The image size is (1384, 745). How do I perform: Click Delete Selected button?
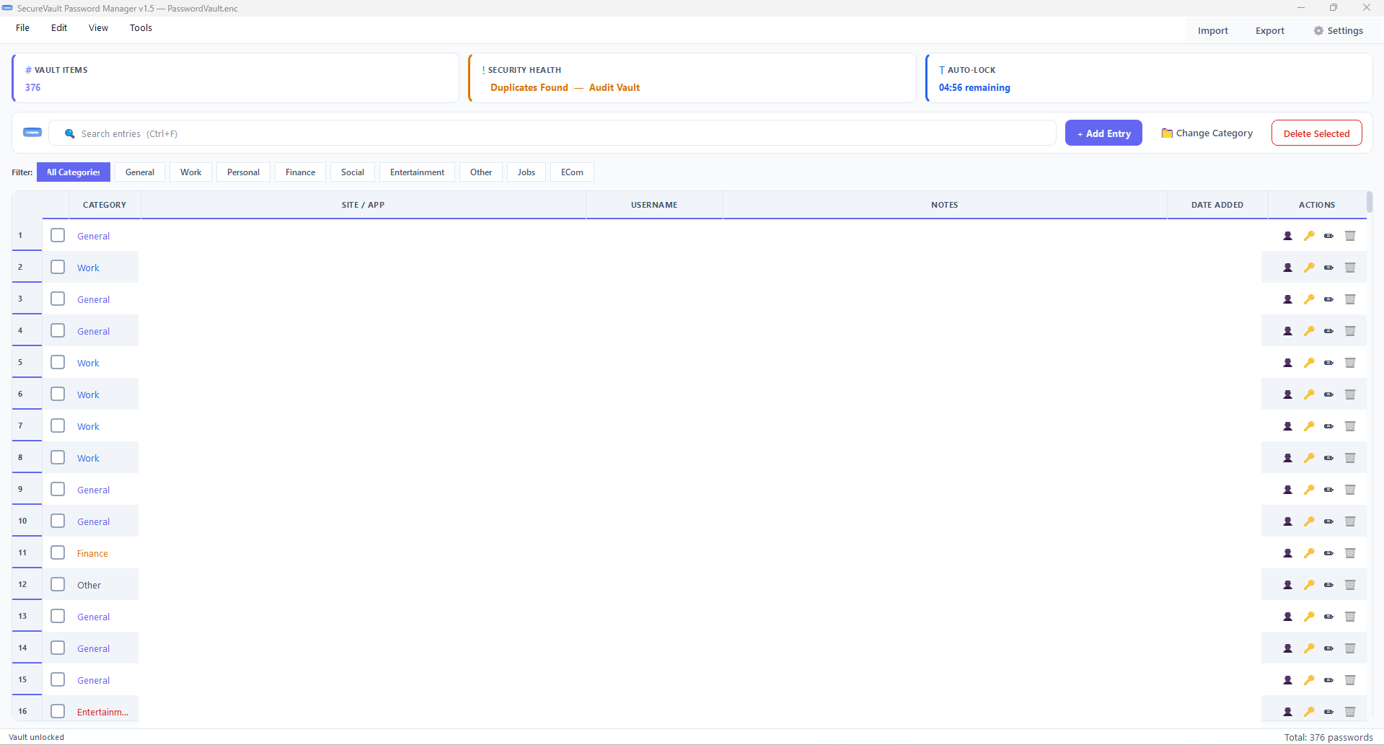1316,133
